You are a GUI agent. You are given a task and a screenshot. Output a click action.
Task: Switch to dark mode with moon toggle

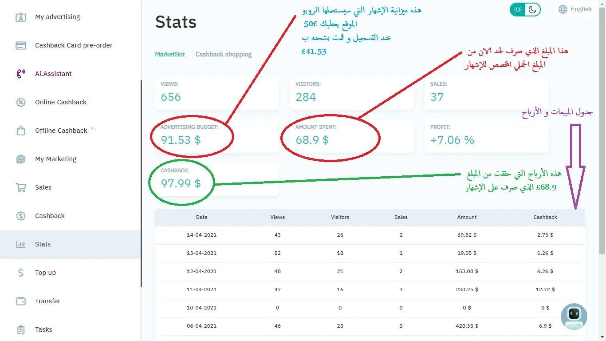point(533,9)
